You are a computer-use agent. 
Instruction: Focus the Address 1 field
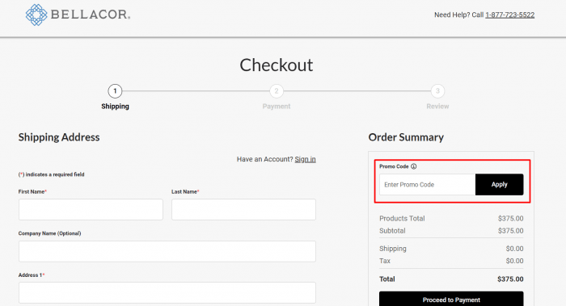[167, 292]
